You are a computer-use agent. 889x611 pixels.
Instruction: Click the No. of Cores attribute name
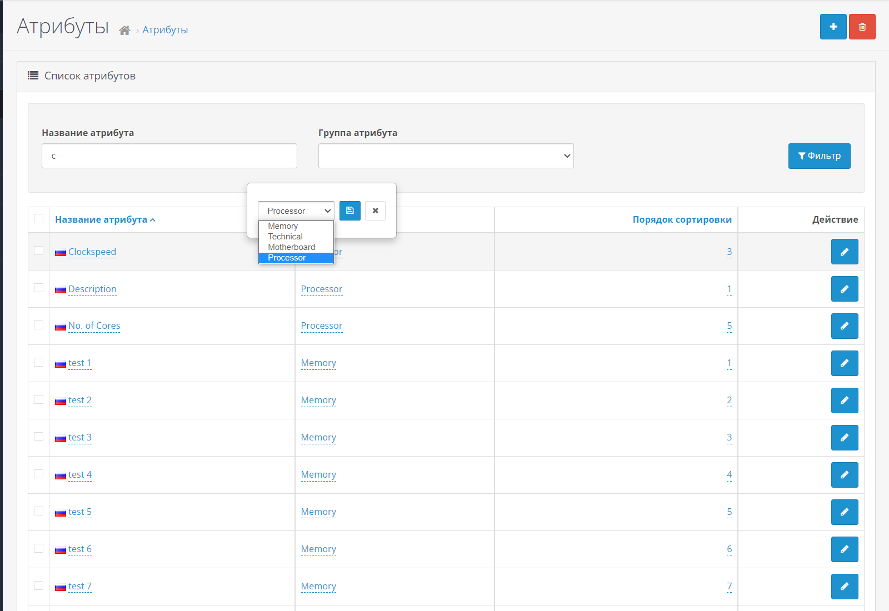pos(94,325)
